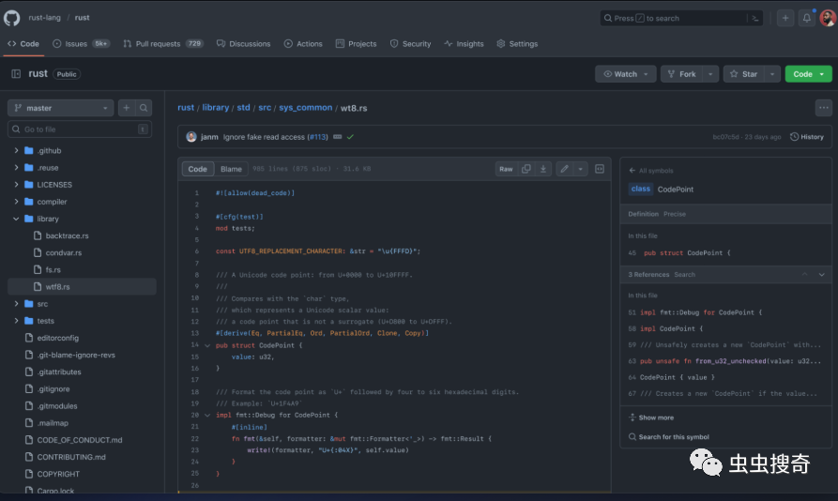Screen dimensions: 838x501
Task: Add file with plus icon in file tree
Action: point(126,108)
